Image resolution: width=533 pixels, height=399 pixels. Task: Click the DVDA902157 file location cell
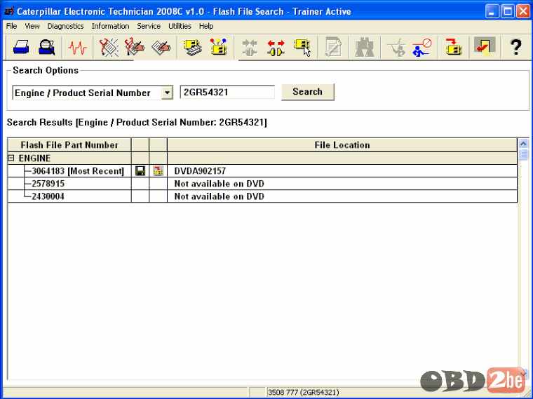pyautogui.click(x=342, y=170)
